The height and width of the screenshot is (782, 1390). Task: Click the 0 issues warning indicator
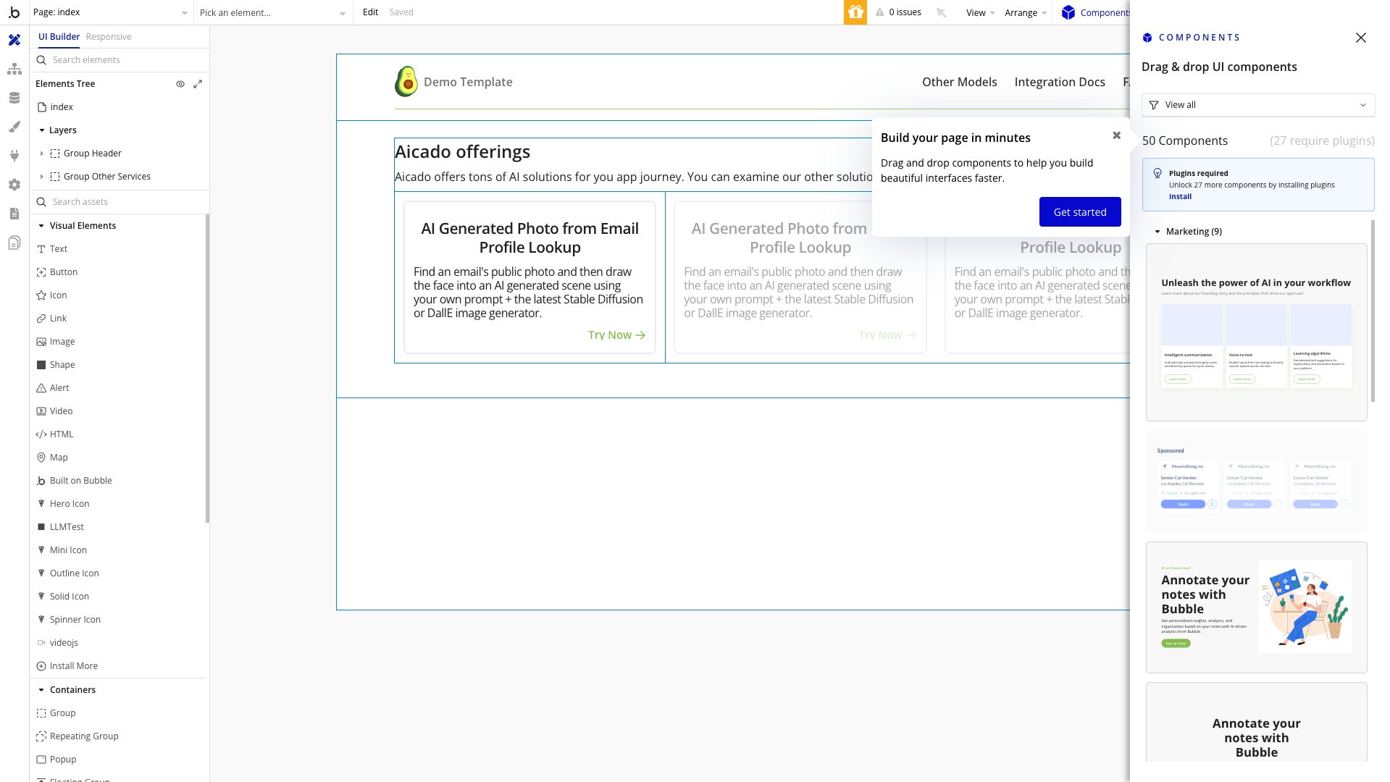(898, 12)
